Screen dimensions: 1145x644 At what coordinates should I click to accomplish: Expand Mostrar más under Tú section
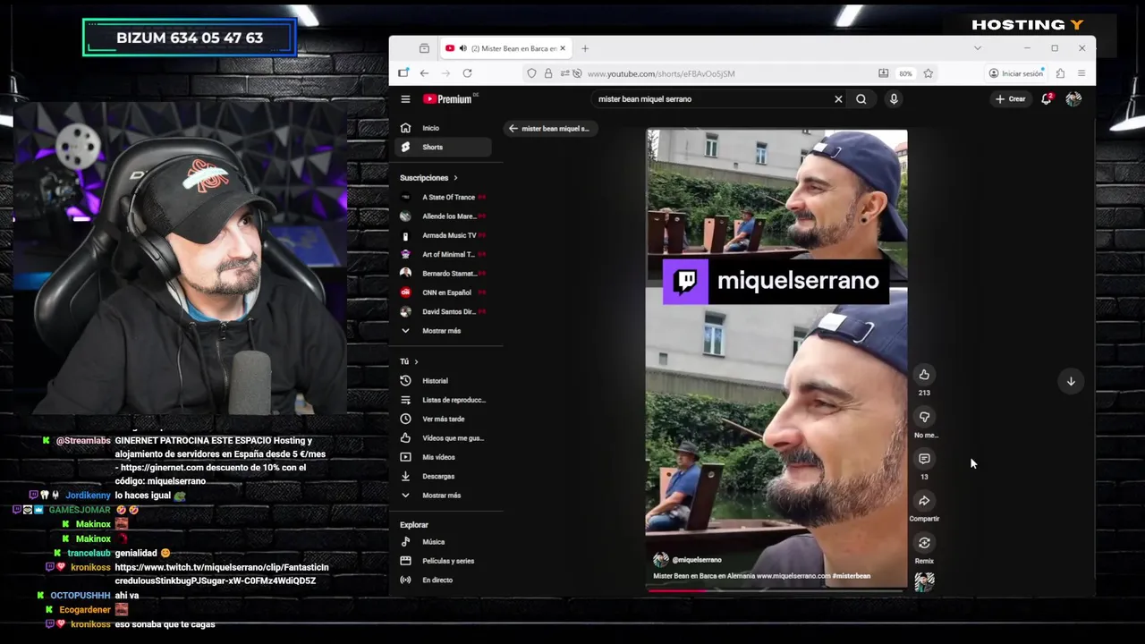443,496
